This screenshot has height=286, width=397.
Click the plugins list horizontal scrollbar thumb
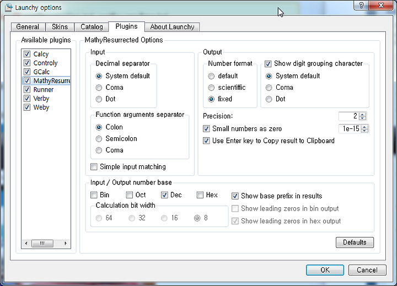click(x=42, y=244)
